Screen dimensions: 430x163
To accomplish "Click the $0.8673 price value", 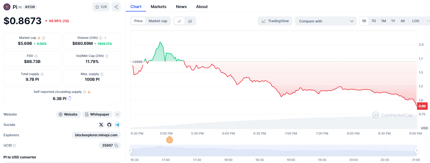I will (22, 21).
